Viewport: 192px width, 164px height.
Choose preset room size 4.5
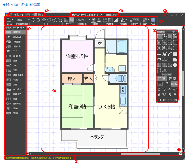(175, 89)
